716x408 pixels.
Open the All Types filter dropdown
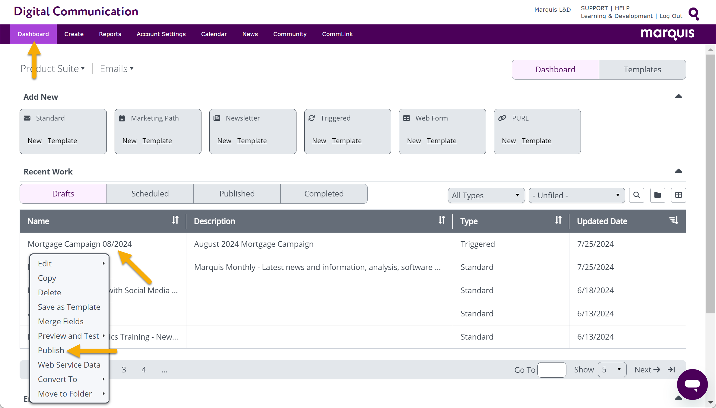486,196
